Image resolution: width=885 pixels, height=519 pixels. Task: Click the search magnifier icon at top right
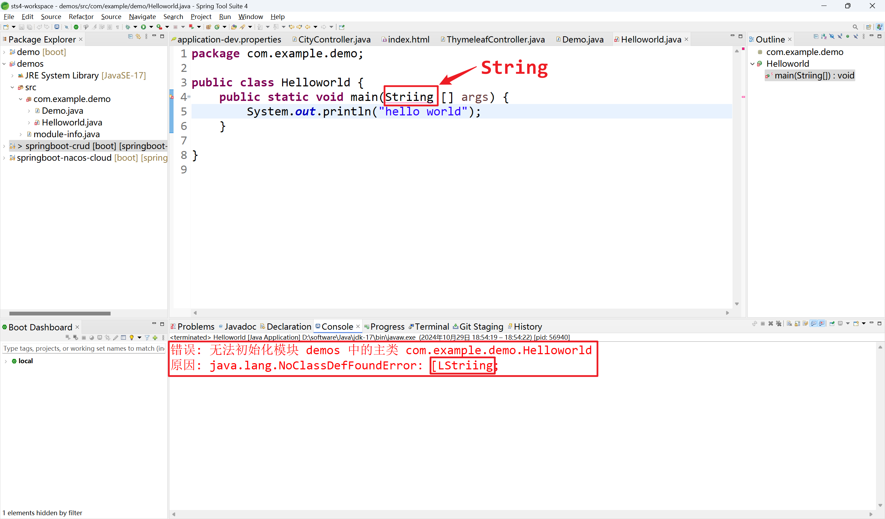coord(855,27)
